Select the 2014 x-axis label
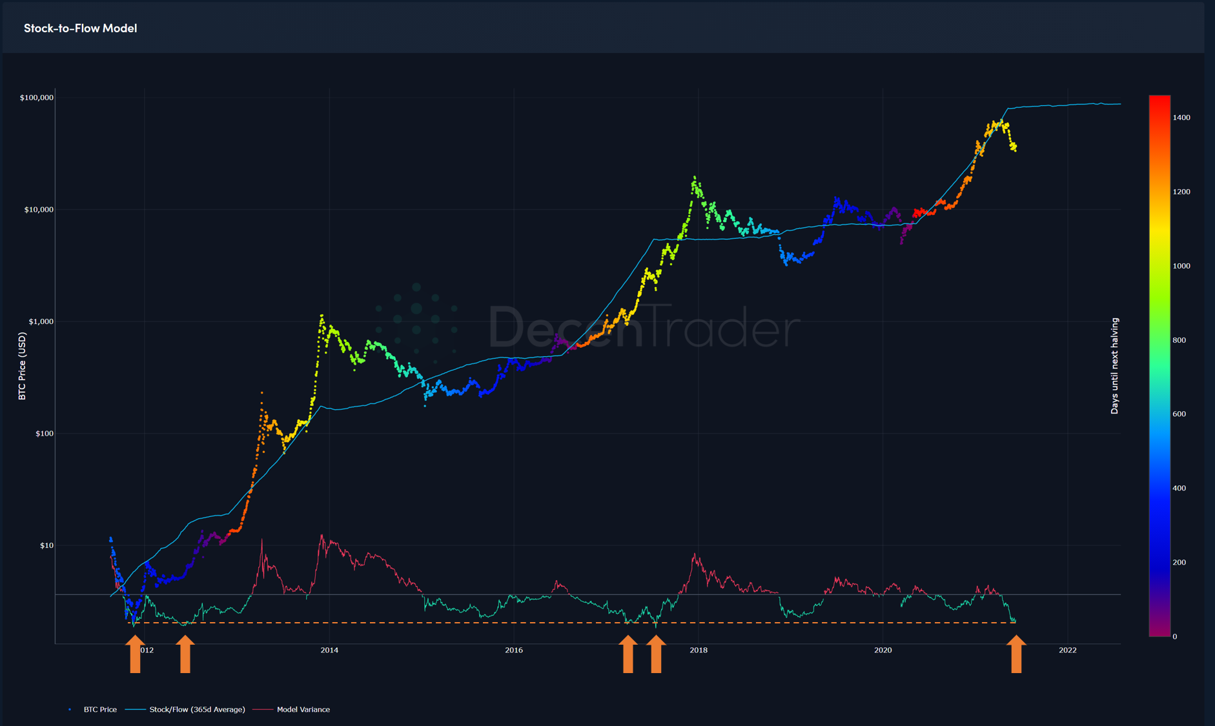Viewport: 1215px width, 726px height. point(329,650)
